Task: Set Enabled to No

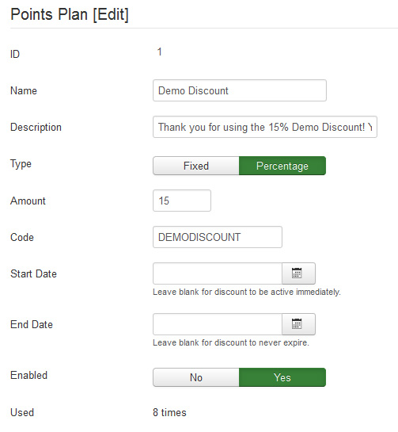Action: coord(196,377)
